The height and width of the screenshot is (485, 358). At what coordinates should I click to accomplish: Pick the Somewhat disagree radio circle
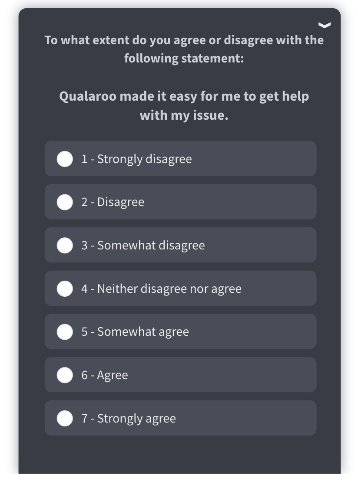[x=65, y=245]
